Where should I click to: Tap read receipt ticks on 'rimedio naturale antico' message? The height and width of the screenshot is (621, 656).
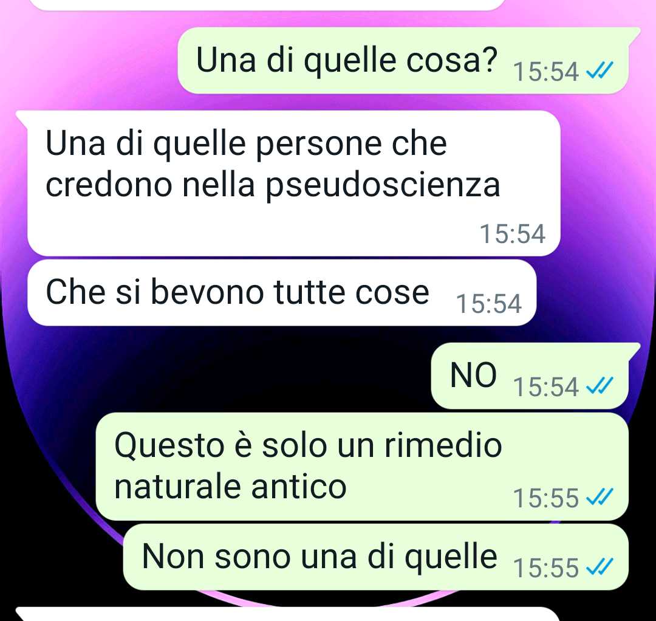coord(600,497)
